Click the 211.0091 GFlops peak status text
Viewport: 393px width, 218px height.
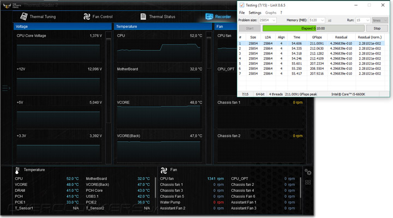[301, 94]
